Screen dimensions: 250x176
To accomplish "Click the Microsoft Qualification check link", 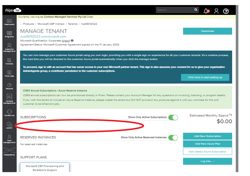I will coord(66,41).
